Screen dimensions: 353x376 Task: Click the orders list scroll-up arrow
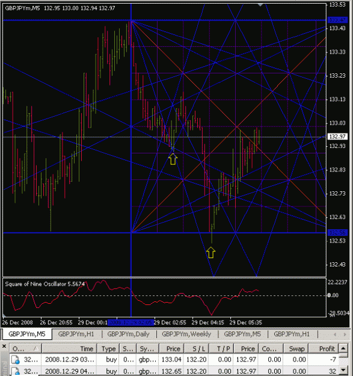(343, 348)
